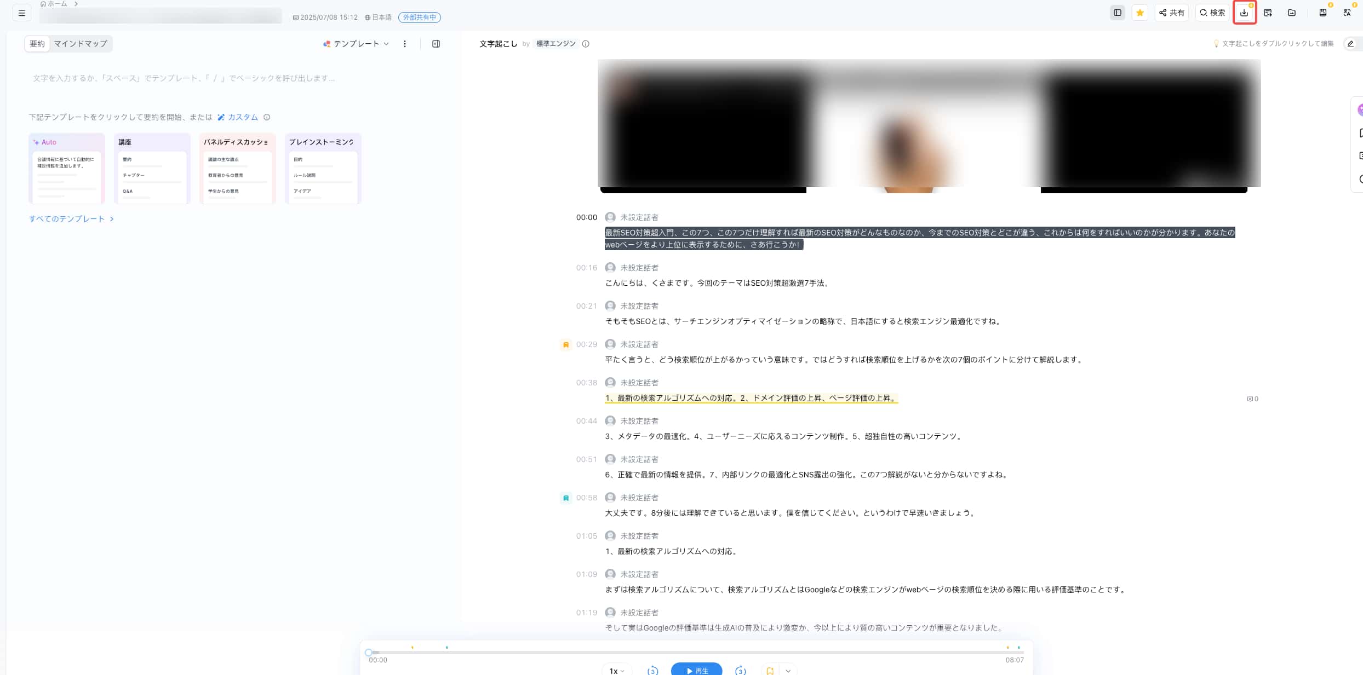Open the 1x playback speed dropdown

tap(616, 671)
